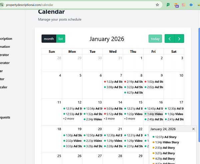Click the vertical page scrollbar

point(199,85)
